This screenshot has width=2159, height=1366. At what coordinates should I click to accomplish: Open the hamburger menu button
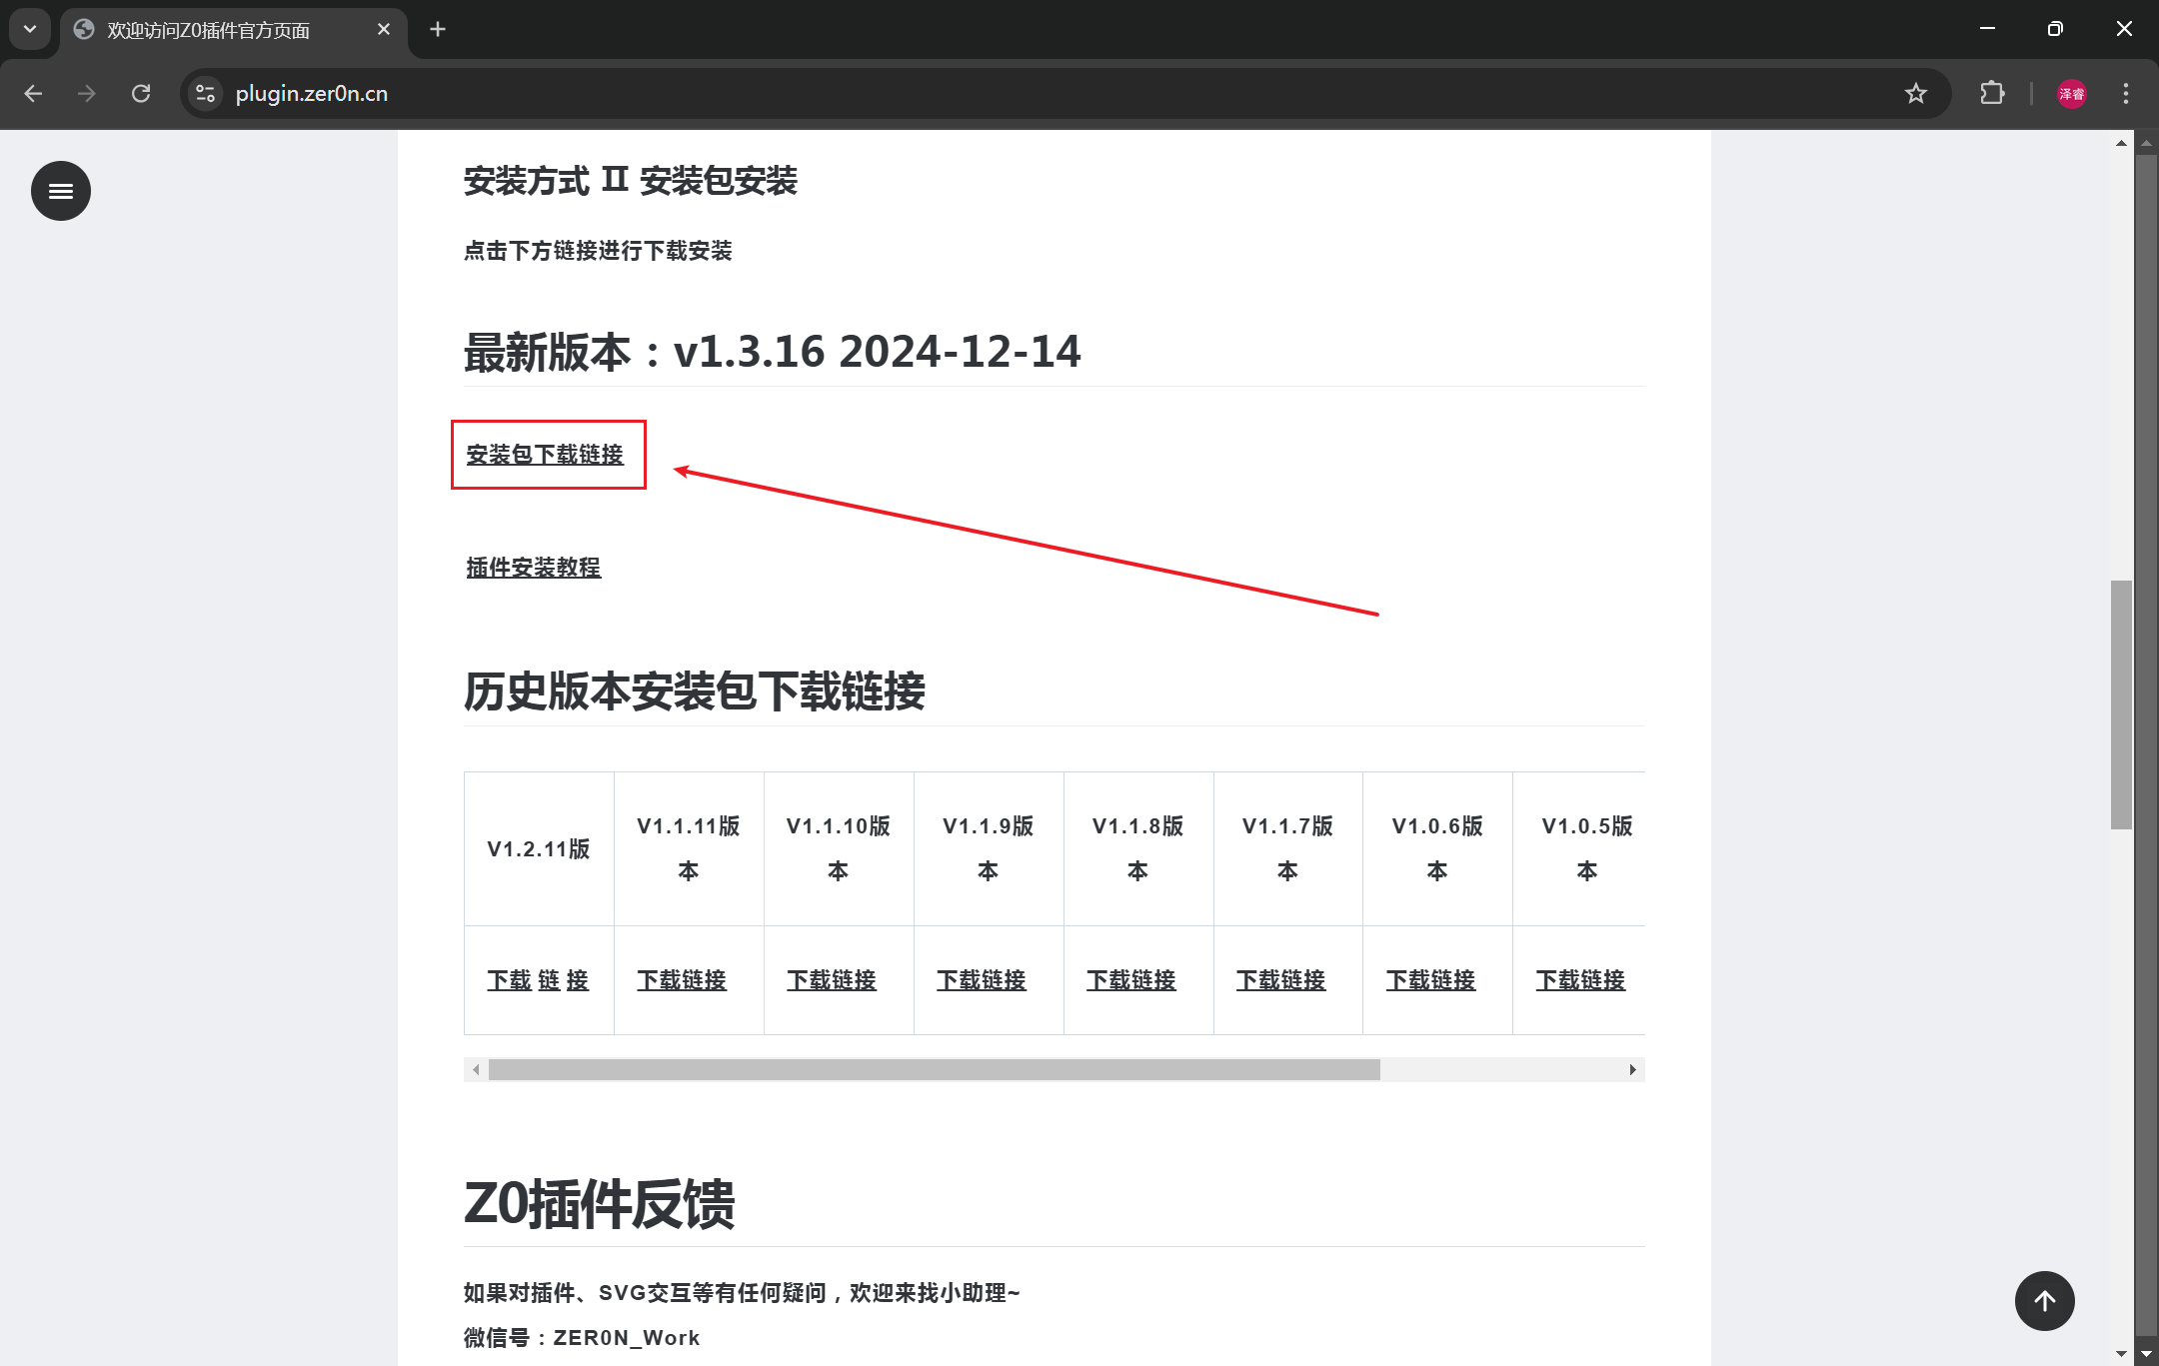(61, 191)
